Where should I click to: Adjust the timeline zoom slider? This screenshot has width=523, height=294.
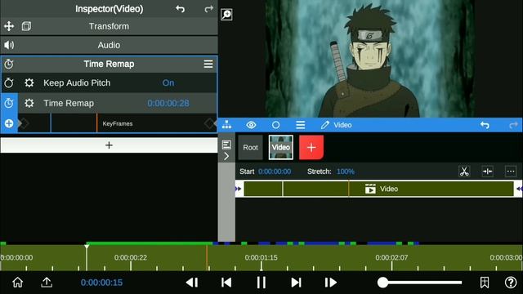[419, 283]
